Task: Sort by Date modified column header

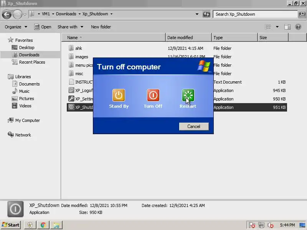Action: click(189, 38)
